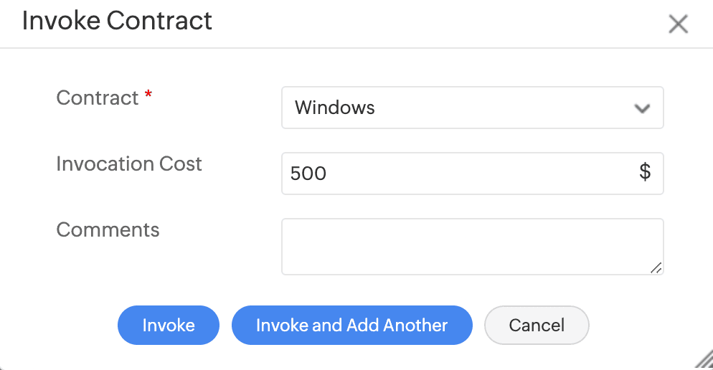This screenshot has height=370, width=713.
Task: Open the Contract combo box showing Windows
Action: click(472, 108)
